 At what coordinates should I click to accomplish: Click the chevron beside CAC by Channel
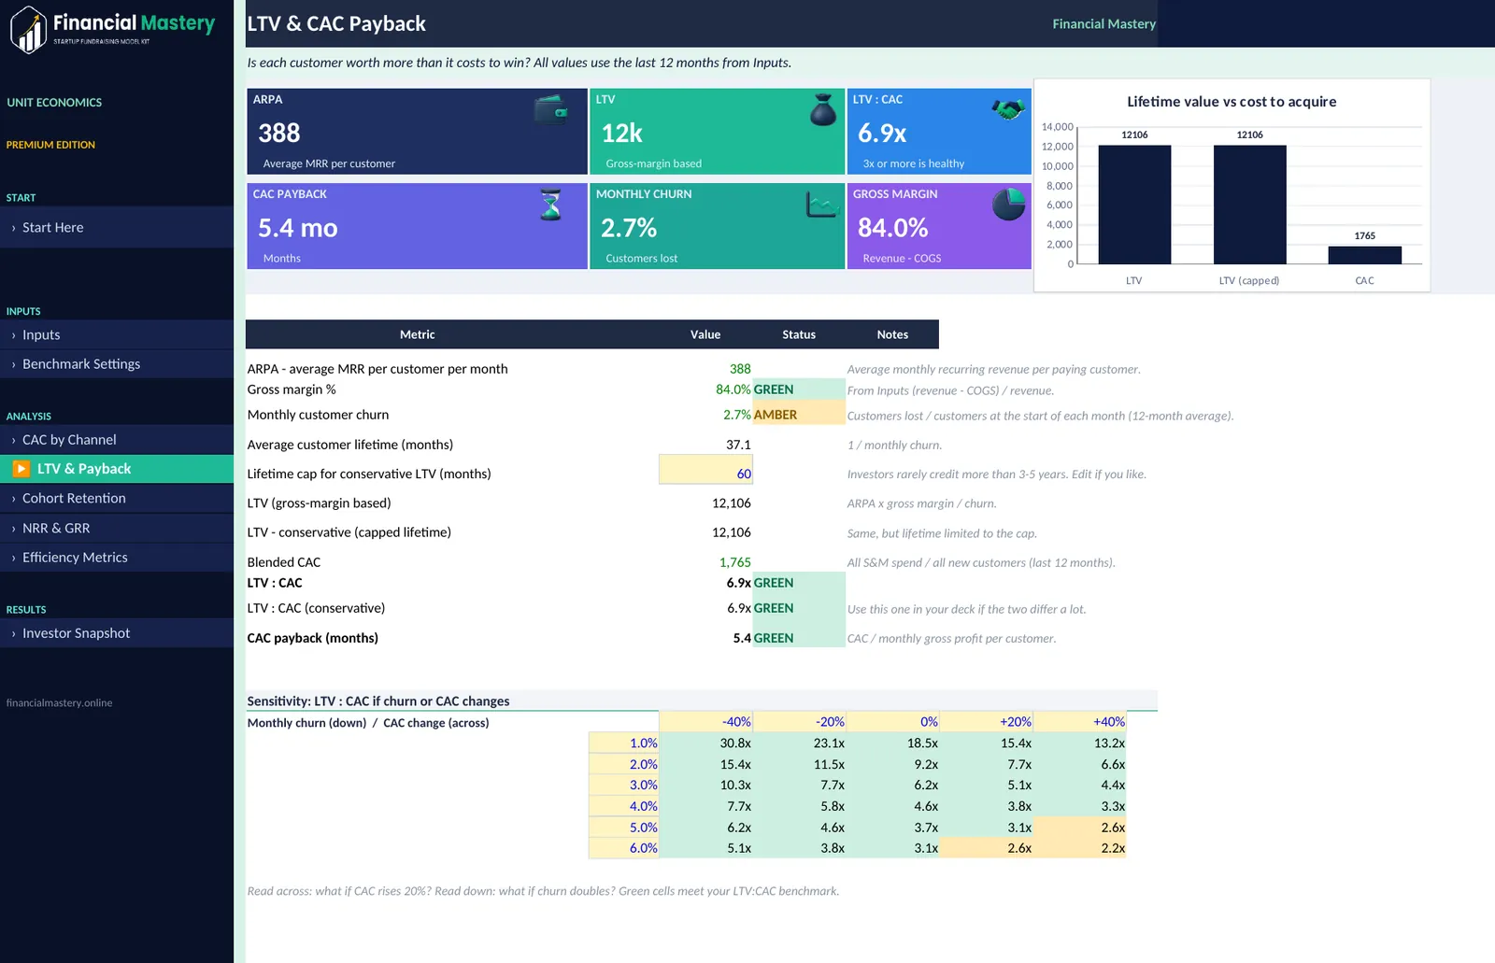pos(13,440)
